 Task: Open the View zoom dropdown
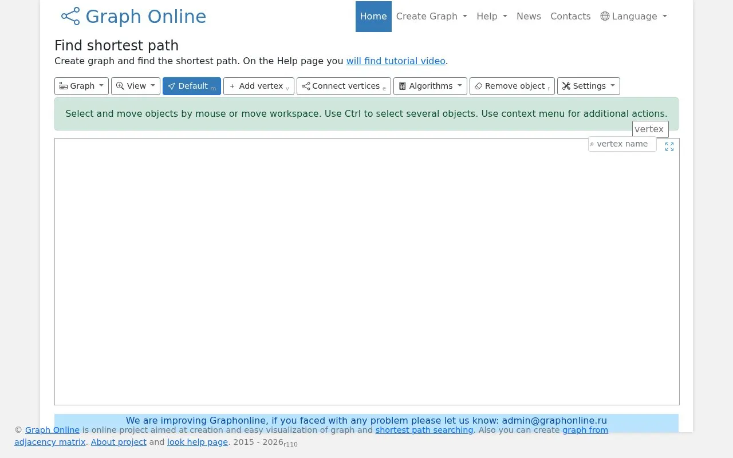[136, 86]
